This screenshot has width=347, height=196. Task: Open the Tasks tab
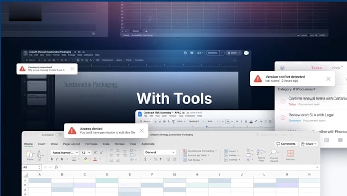point(316,68)
